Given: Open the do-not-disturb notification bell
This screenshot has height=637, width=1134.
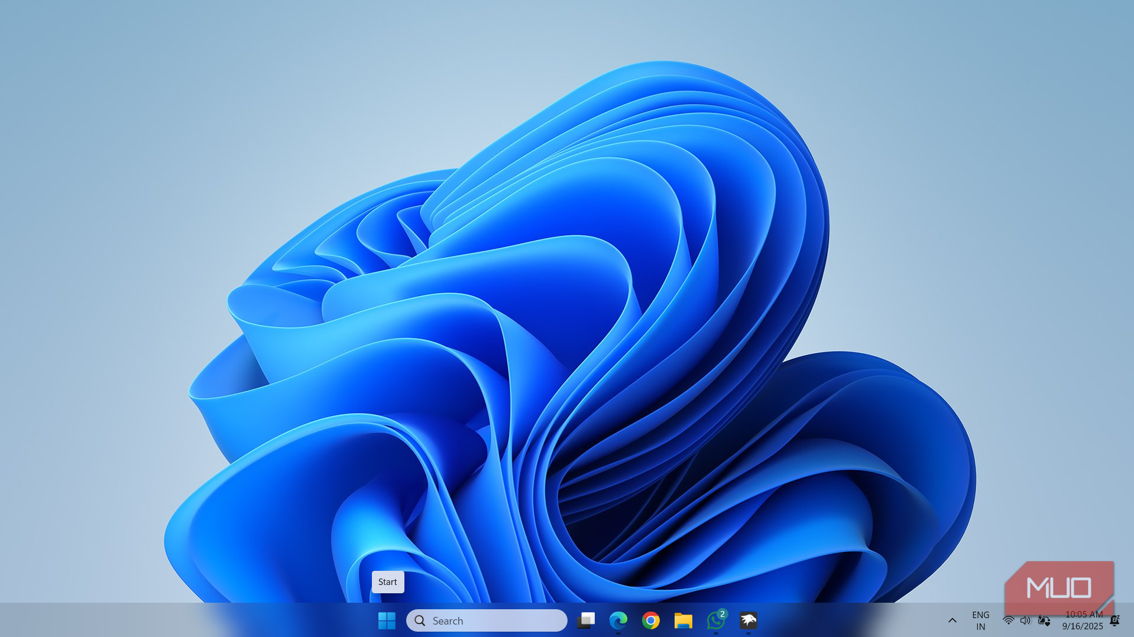Looking at the screenshot, I should point(1114,620).
